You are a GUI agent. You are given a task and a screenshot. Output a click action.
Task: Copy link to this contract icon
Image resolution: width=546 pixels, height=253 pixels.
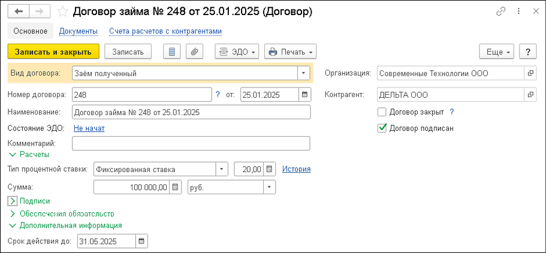coord(501,11)
